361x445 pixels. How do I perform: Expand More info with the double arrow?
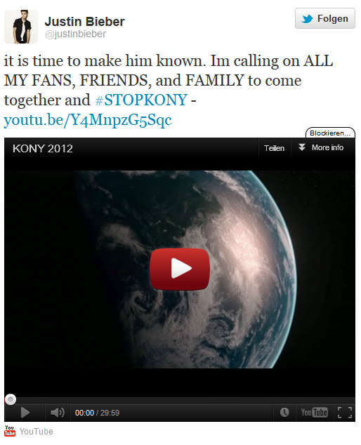[302, 147]
